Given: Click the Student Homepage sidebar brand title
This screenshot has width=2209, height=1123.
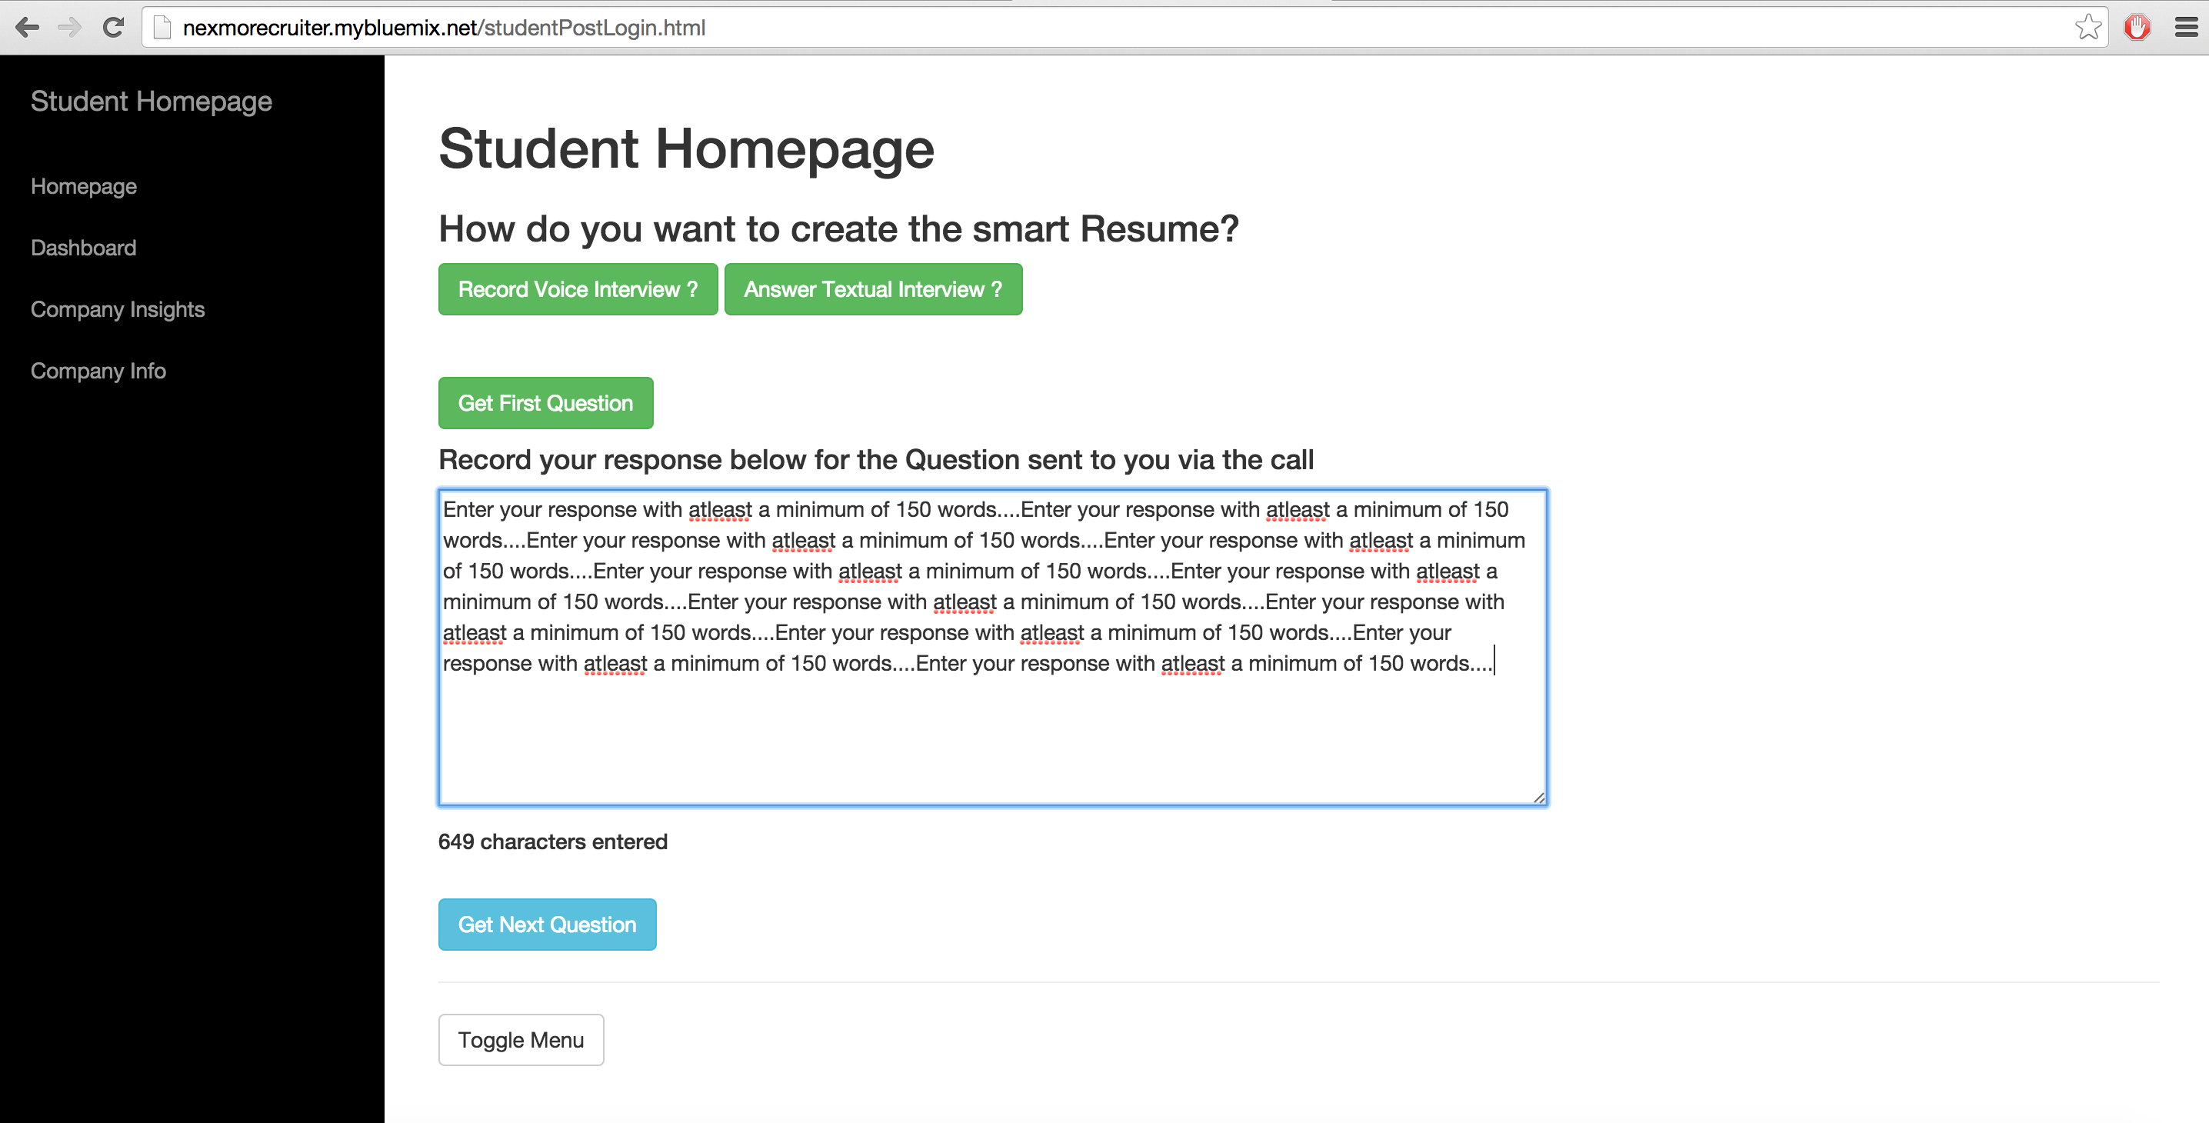Looking at the screenshot, I should 151,102.
